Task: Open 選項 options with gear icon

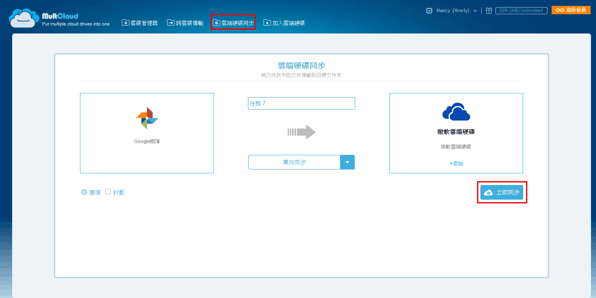Action: [90, 193]
